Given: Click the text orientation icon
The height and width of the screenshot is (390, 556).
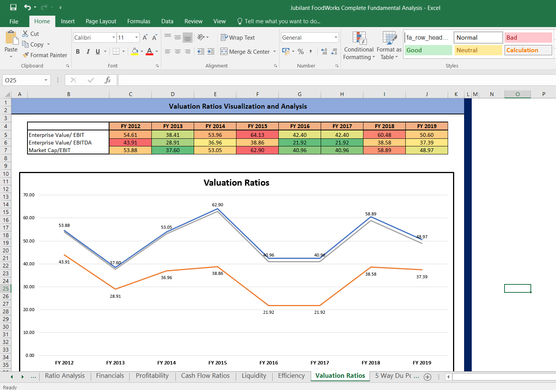Looking at the screenshot, I should pyautogui.click(x=201, y=37).
